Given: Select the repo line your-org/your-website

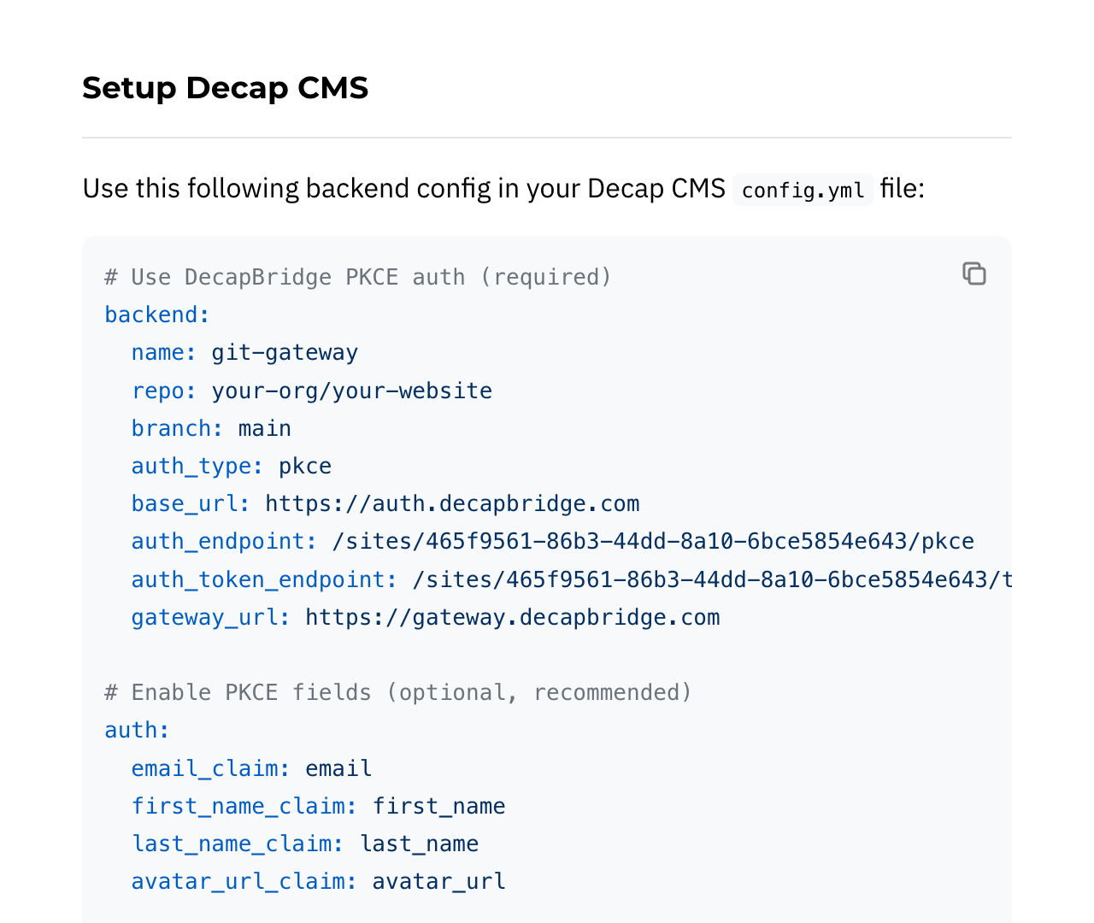Looking at the screenshot, I should (352, 390).
